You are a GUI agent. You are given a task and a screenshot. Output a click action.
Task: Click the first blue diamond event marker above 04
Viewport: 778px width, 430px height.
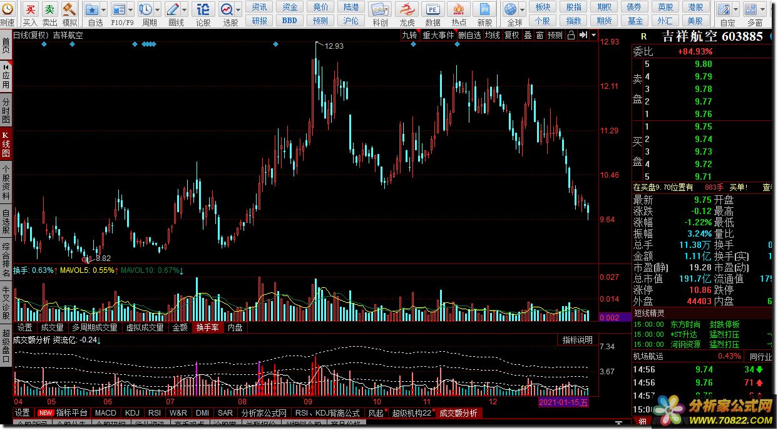[44, 44]
